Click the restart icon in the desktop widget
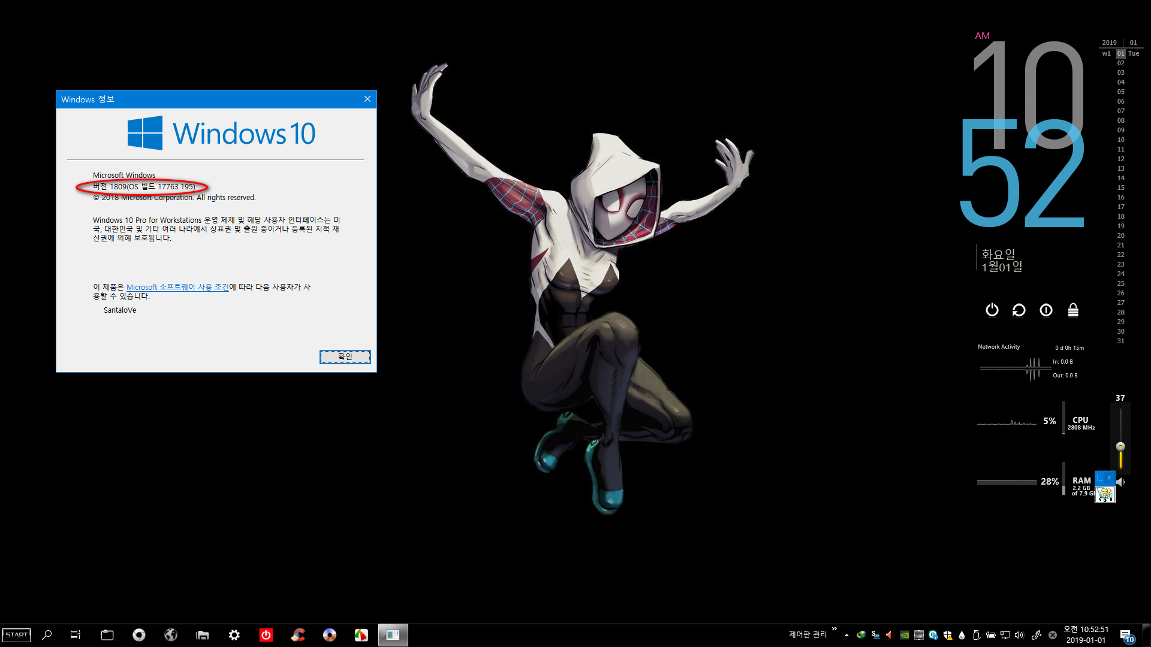This screenshot has width=1151, height=647. (1019, 310)
